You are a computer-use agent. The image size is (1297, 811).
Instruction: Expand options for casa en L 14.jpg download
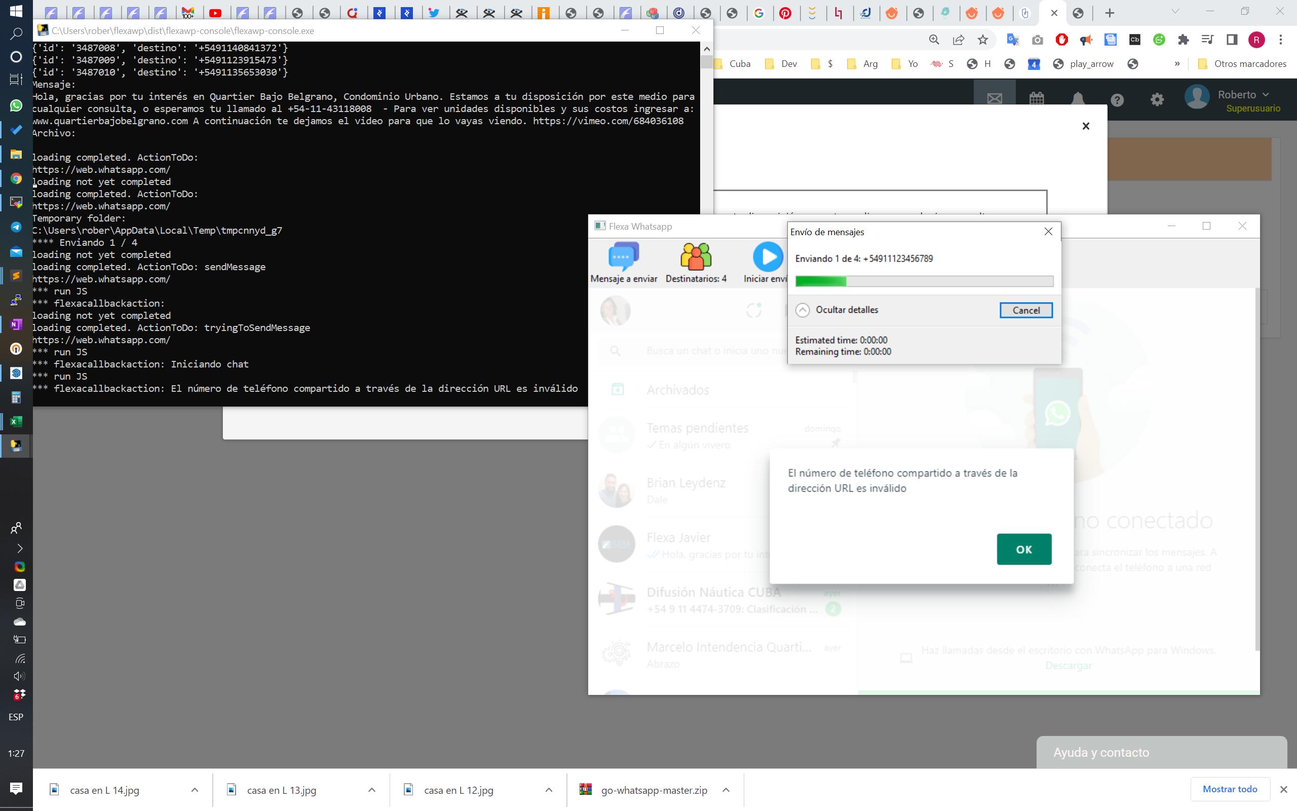(195, 790)
